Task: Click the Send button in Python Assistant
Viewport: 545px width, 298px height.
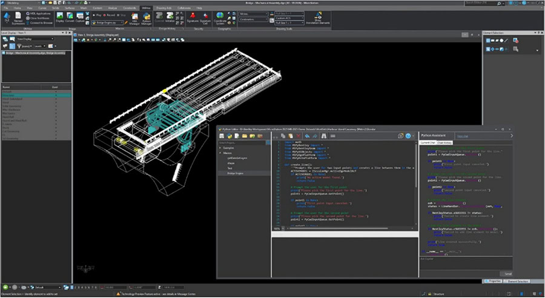Action: [505, 274]
